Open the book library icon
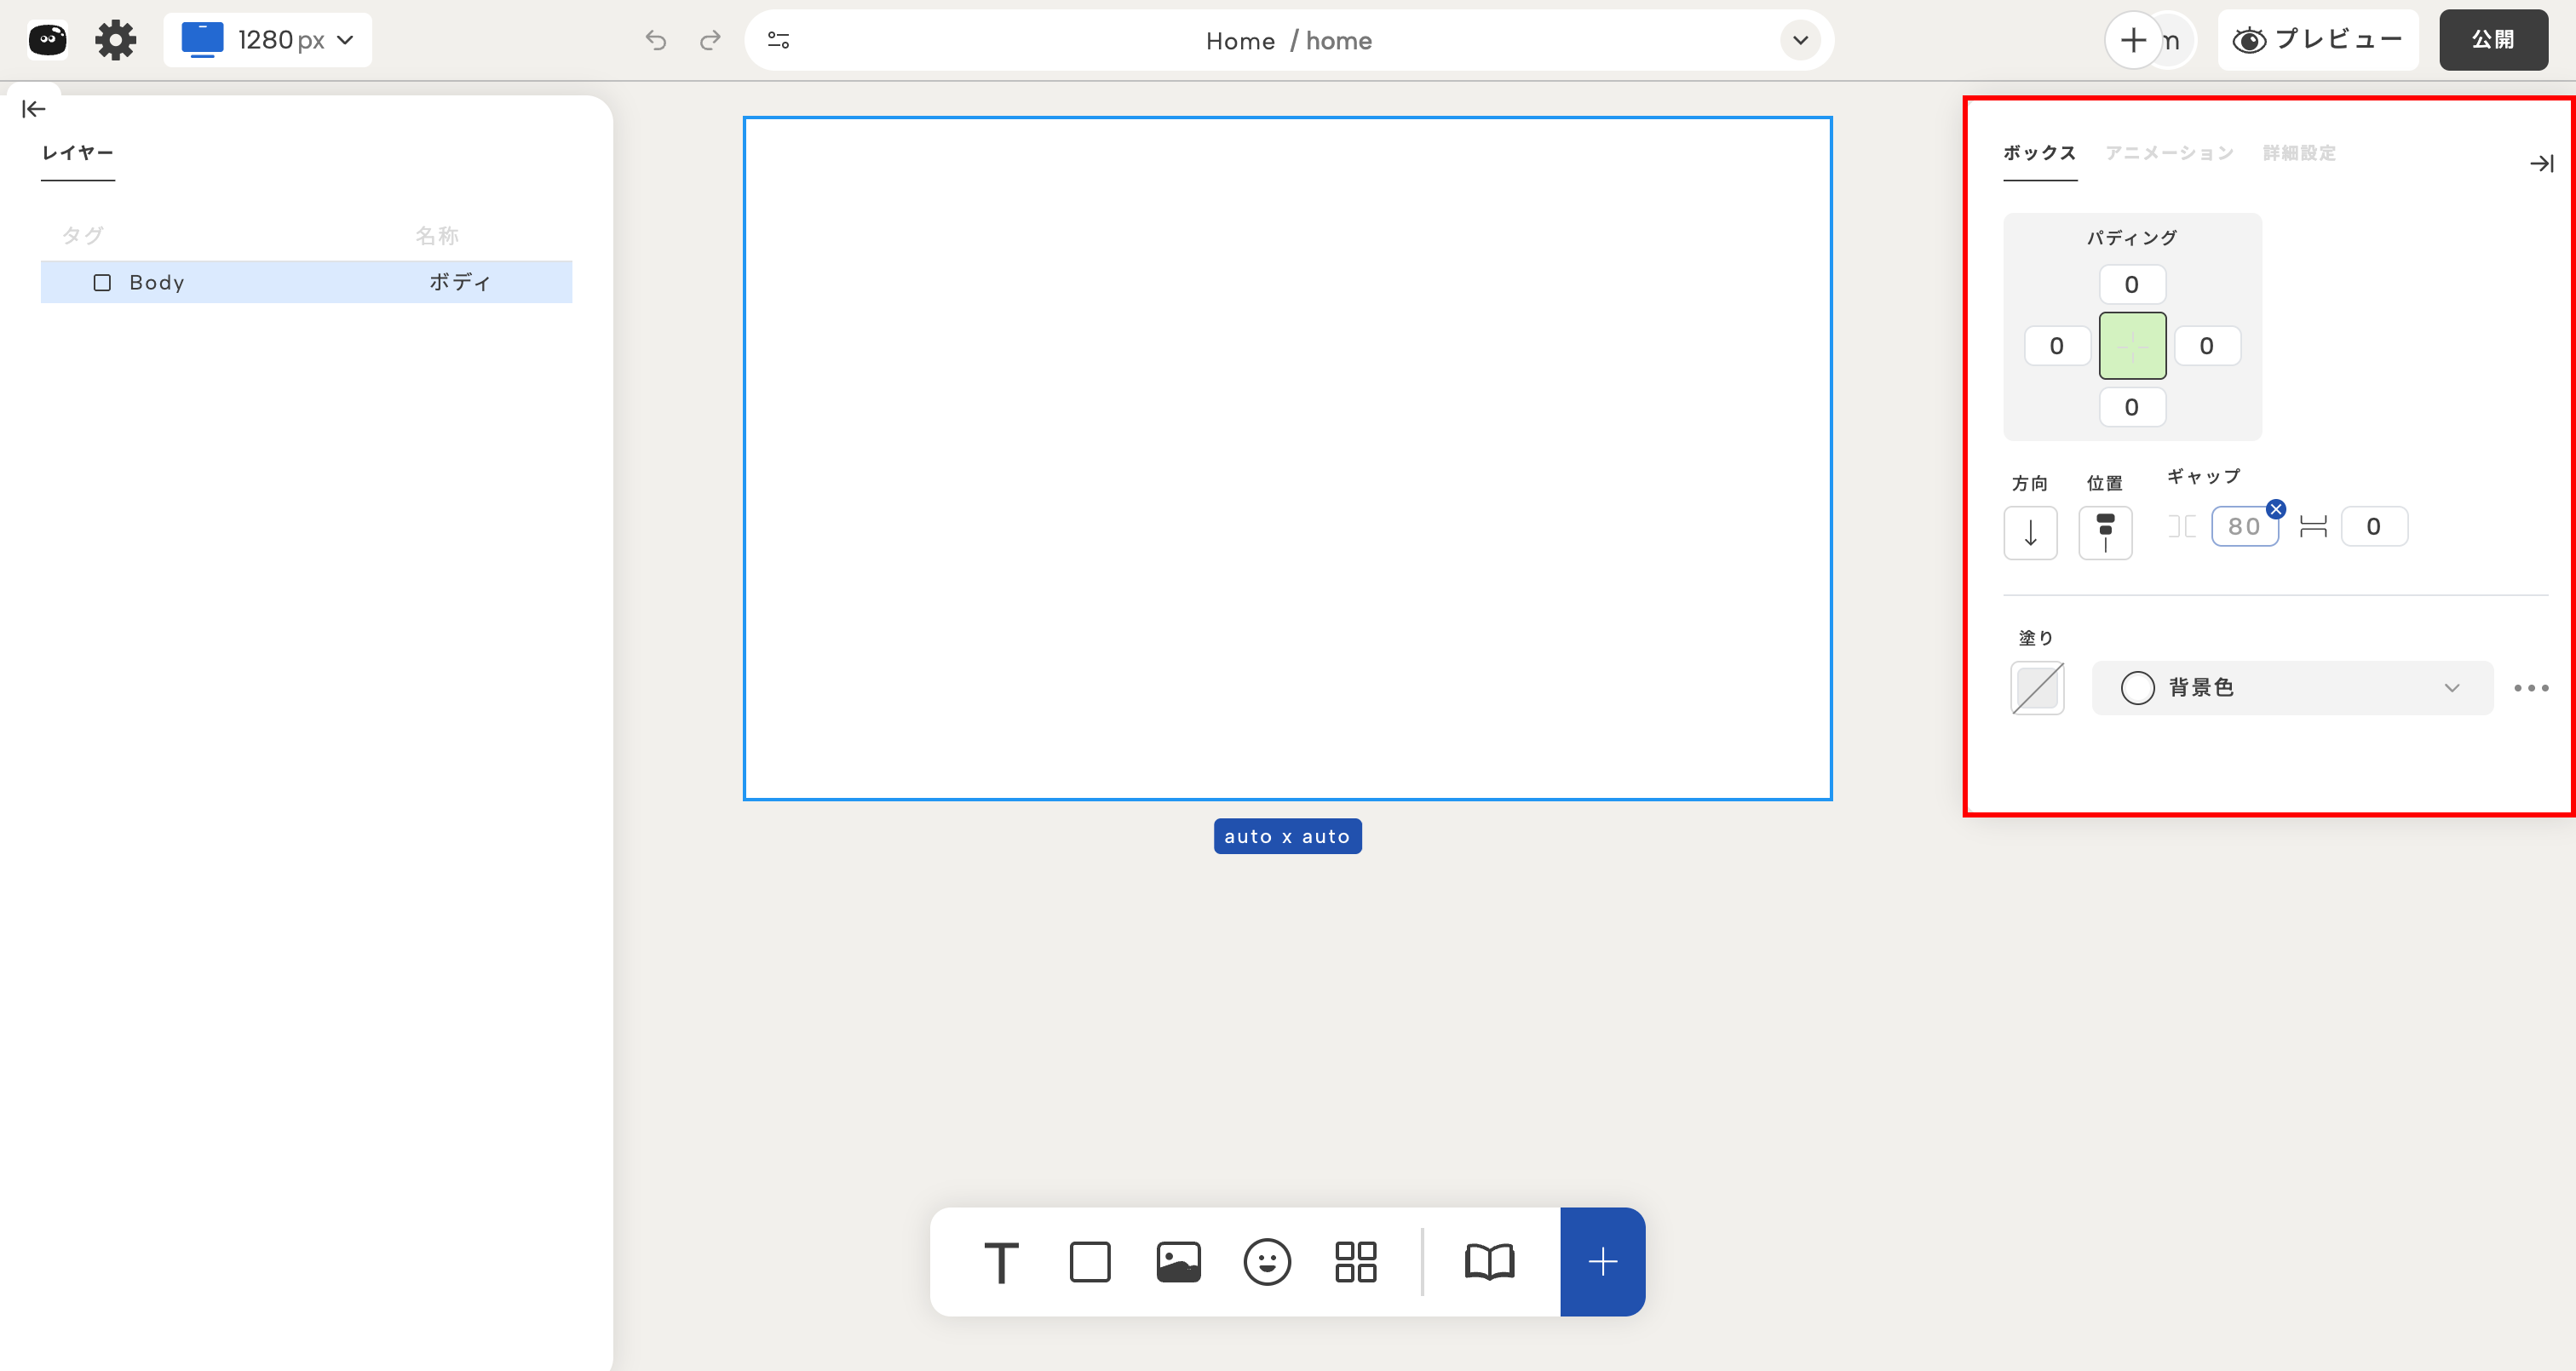This screenshot has width=2576, height=1371. tap(1489, 1262)
